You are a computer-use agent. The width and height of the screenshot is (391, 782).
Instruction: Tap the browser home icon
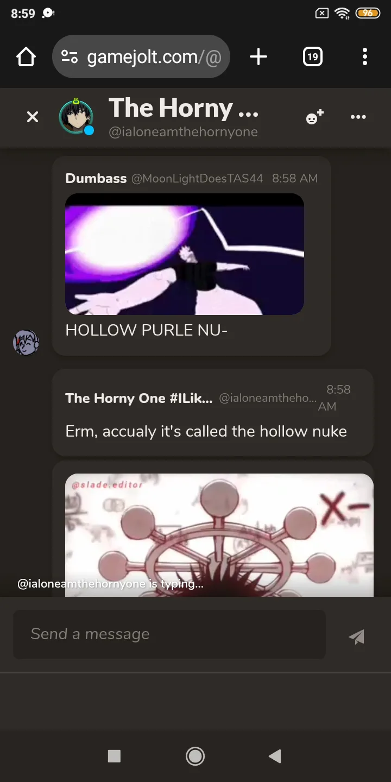pyautogui.click(x=26, y=56)
